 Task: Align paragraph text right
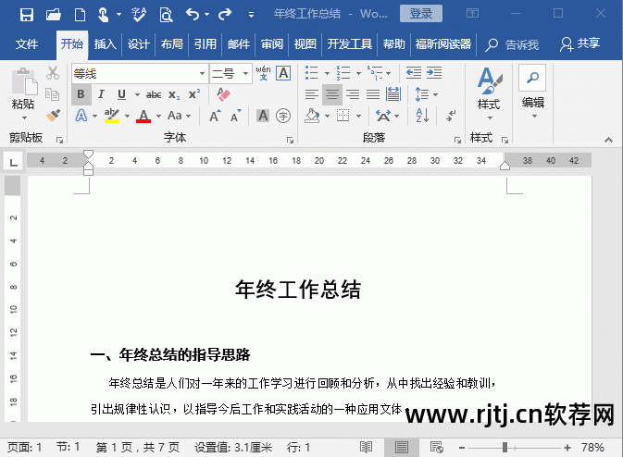pyautogui.click(x=353, y=94)
